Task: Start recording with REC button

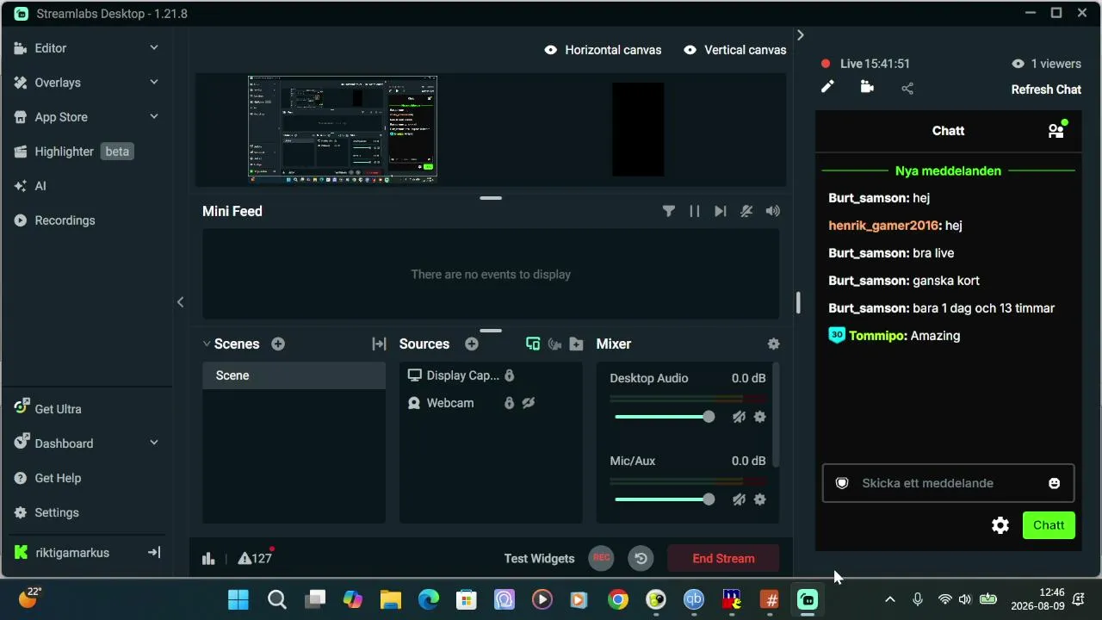Action: click(x=602, y=558)
